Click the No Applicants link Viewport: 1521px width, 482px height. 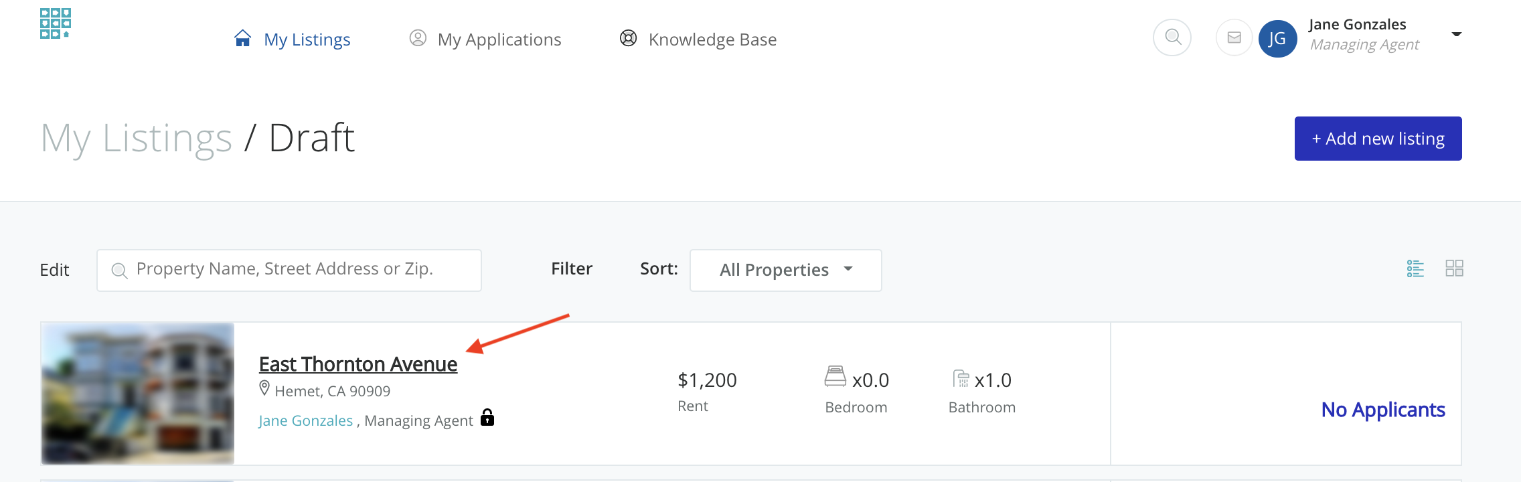click(x=1382, y=410)
